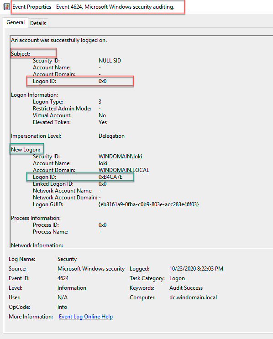
Task: Click the Logon GUID value
Action: coord(148,204)
